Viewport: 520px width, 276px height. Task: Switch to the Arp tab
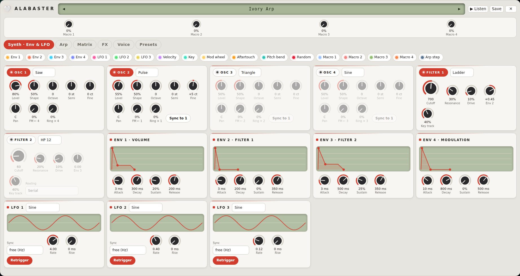click(63, 44)
